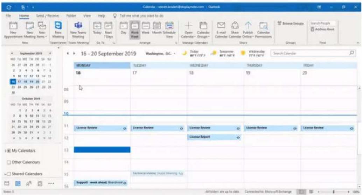Switch to Mail in navigation bar

(x=7, y=183)
